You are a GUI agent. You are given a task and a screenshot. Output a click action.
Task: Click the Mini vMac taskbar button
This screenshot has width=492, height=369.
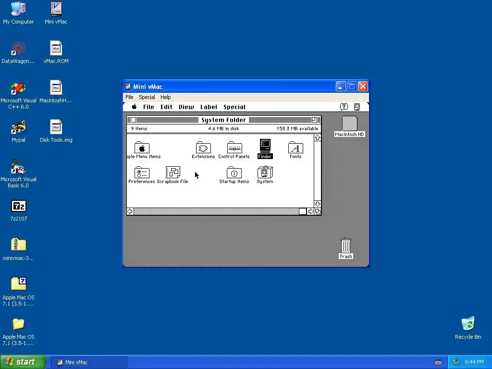tap(89, 362)
